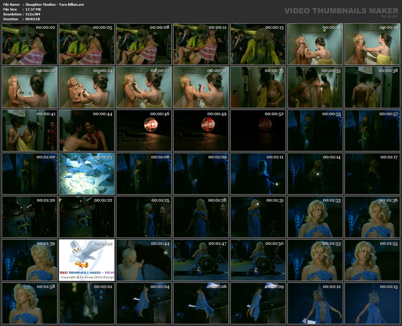Select the thumbnail stamped 00:01:44
This screenshot has width=402, height=326.
pos(144,260)
